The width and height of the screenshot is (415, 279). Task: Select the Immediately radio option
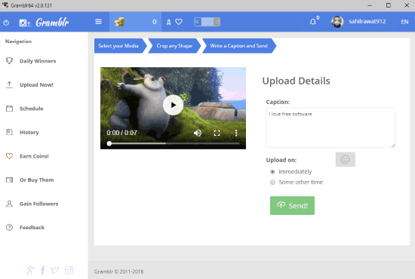(272, 172)
